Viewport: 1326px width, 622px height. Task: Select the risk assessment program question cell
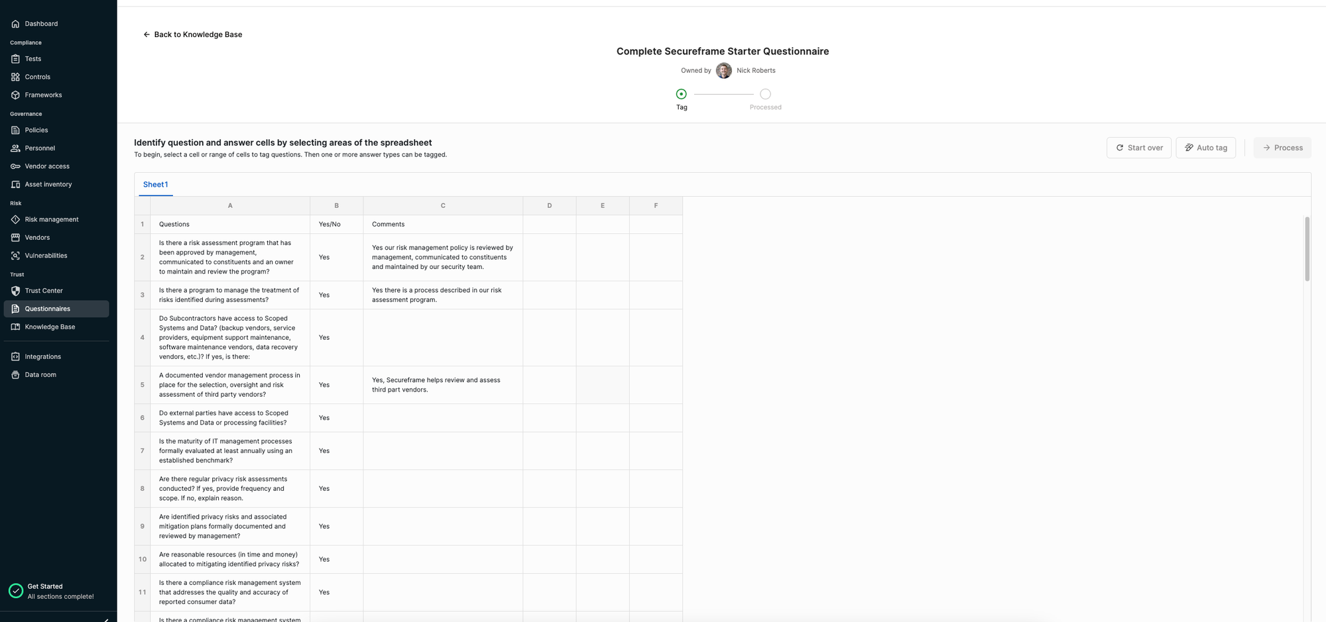pyautogui.click(x=230, y=258)
